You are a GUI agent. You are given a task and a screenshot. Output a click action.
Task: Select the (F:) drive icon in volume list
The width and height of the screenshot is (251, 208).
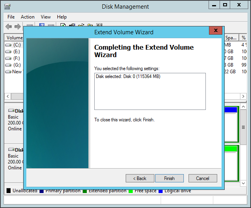[x=8, y=58]
